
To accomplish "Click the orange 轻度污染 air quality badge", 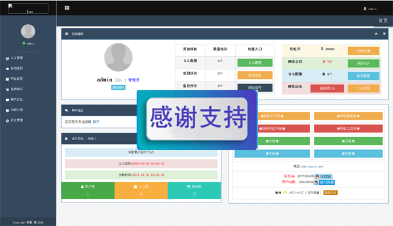I will [330, 193].
